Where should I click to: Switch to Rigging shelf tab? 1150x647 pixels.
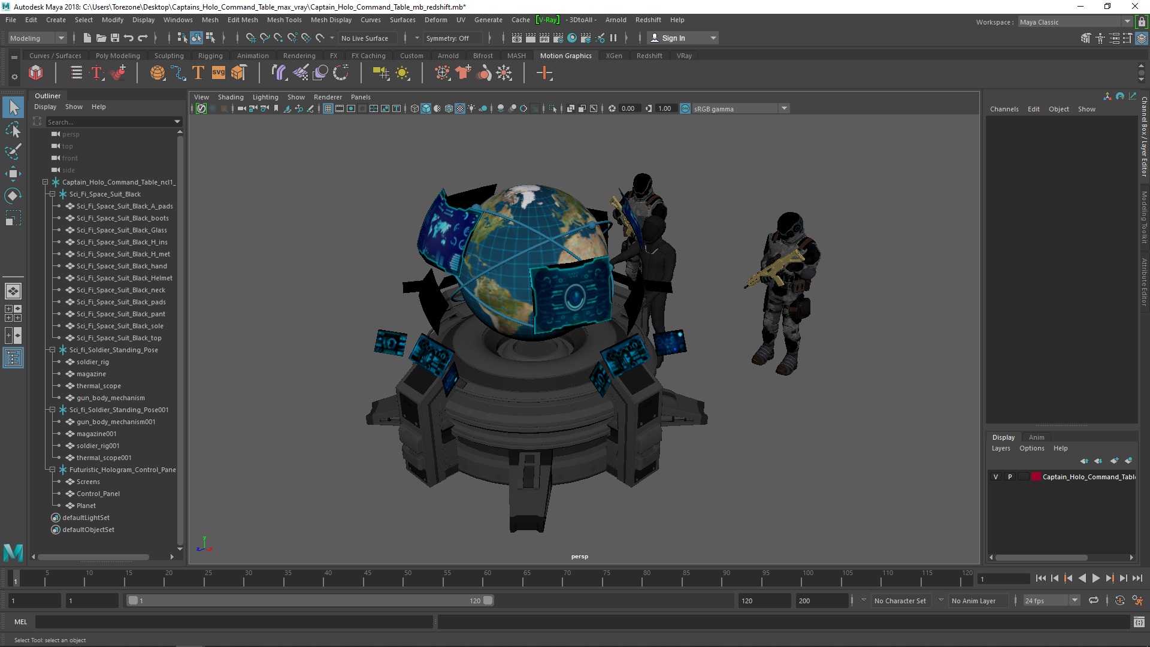click(x=210, y=56)
